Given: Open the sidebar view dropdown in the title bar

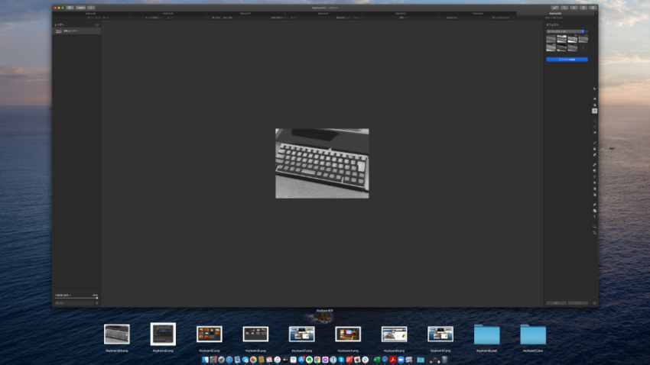Looking at the screenshot, I should coord(69,7).
